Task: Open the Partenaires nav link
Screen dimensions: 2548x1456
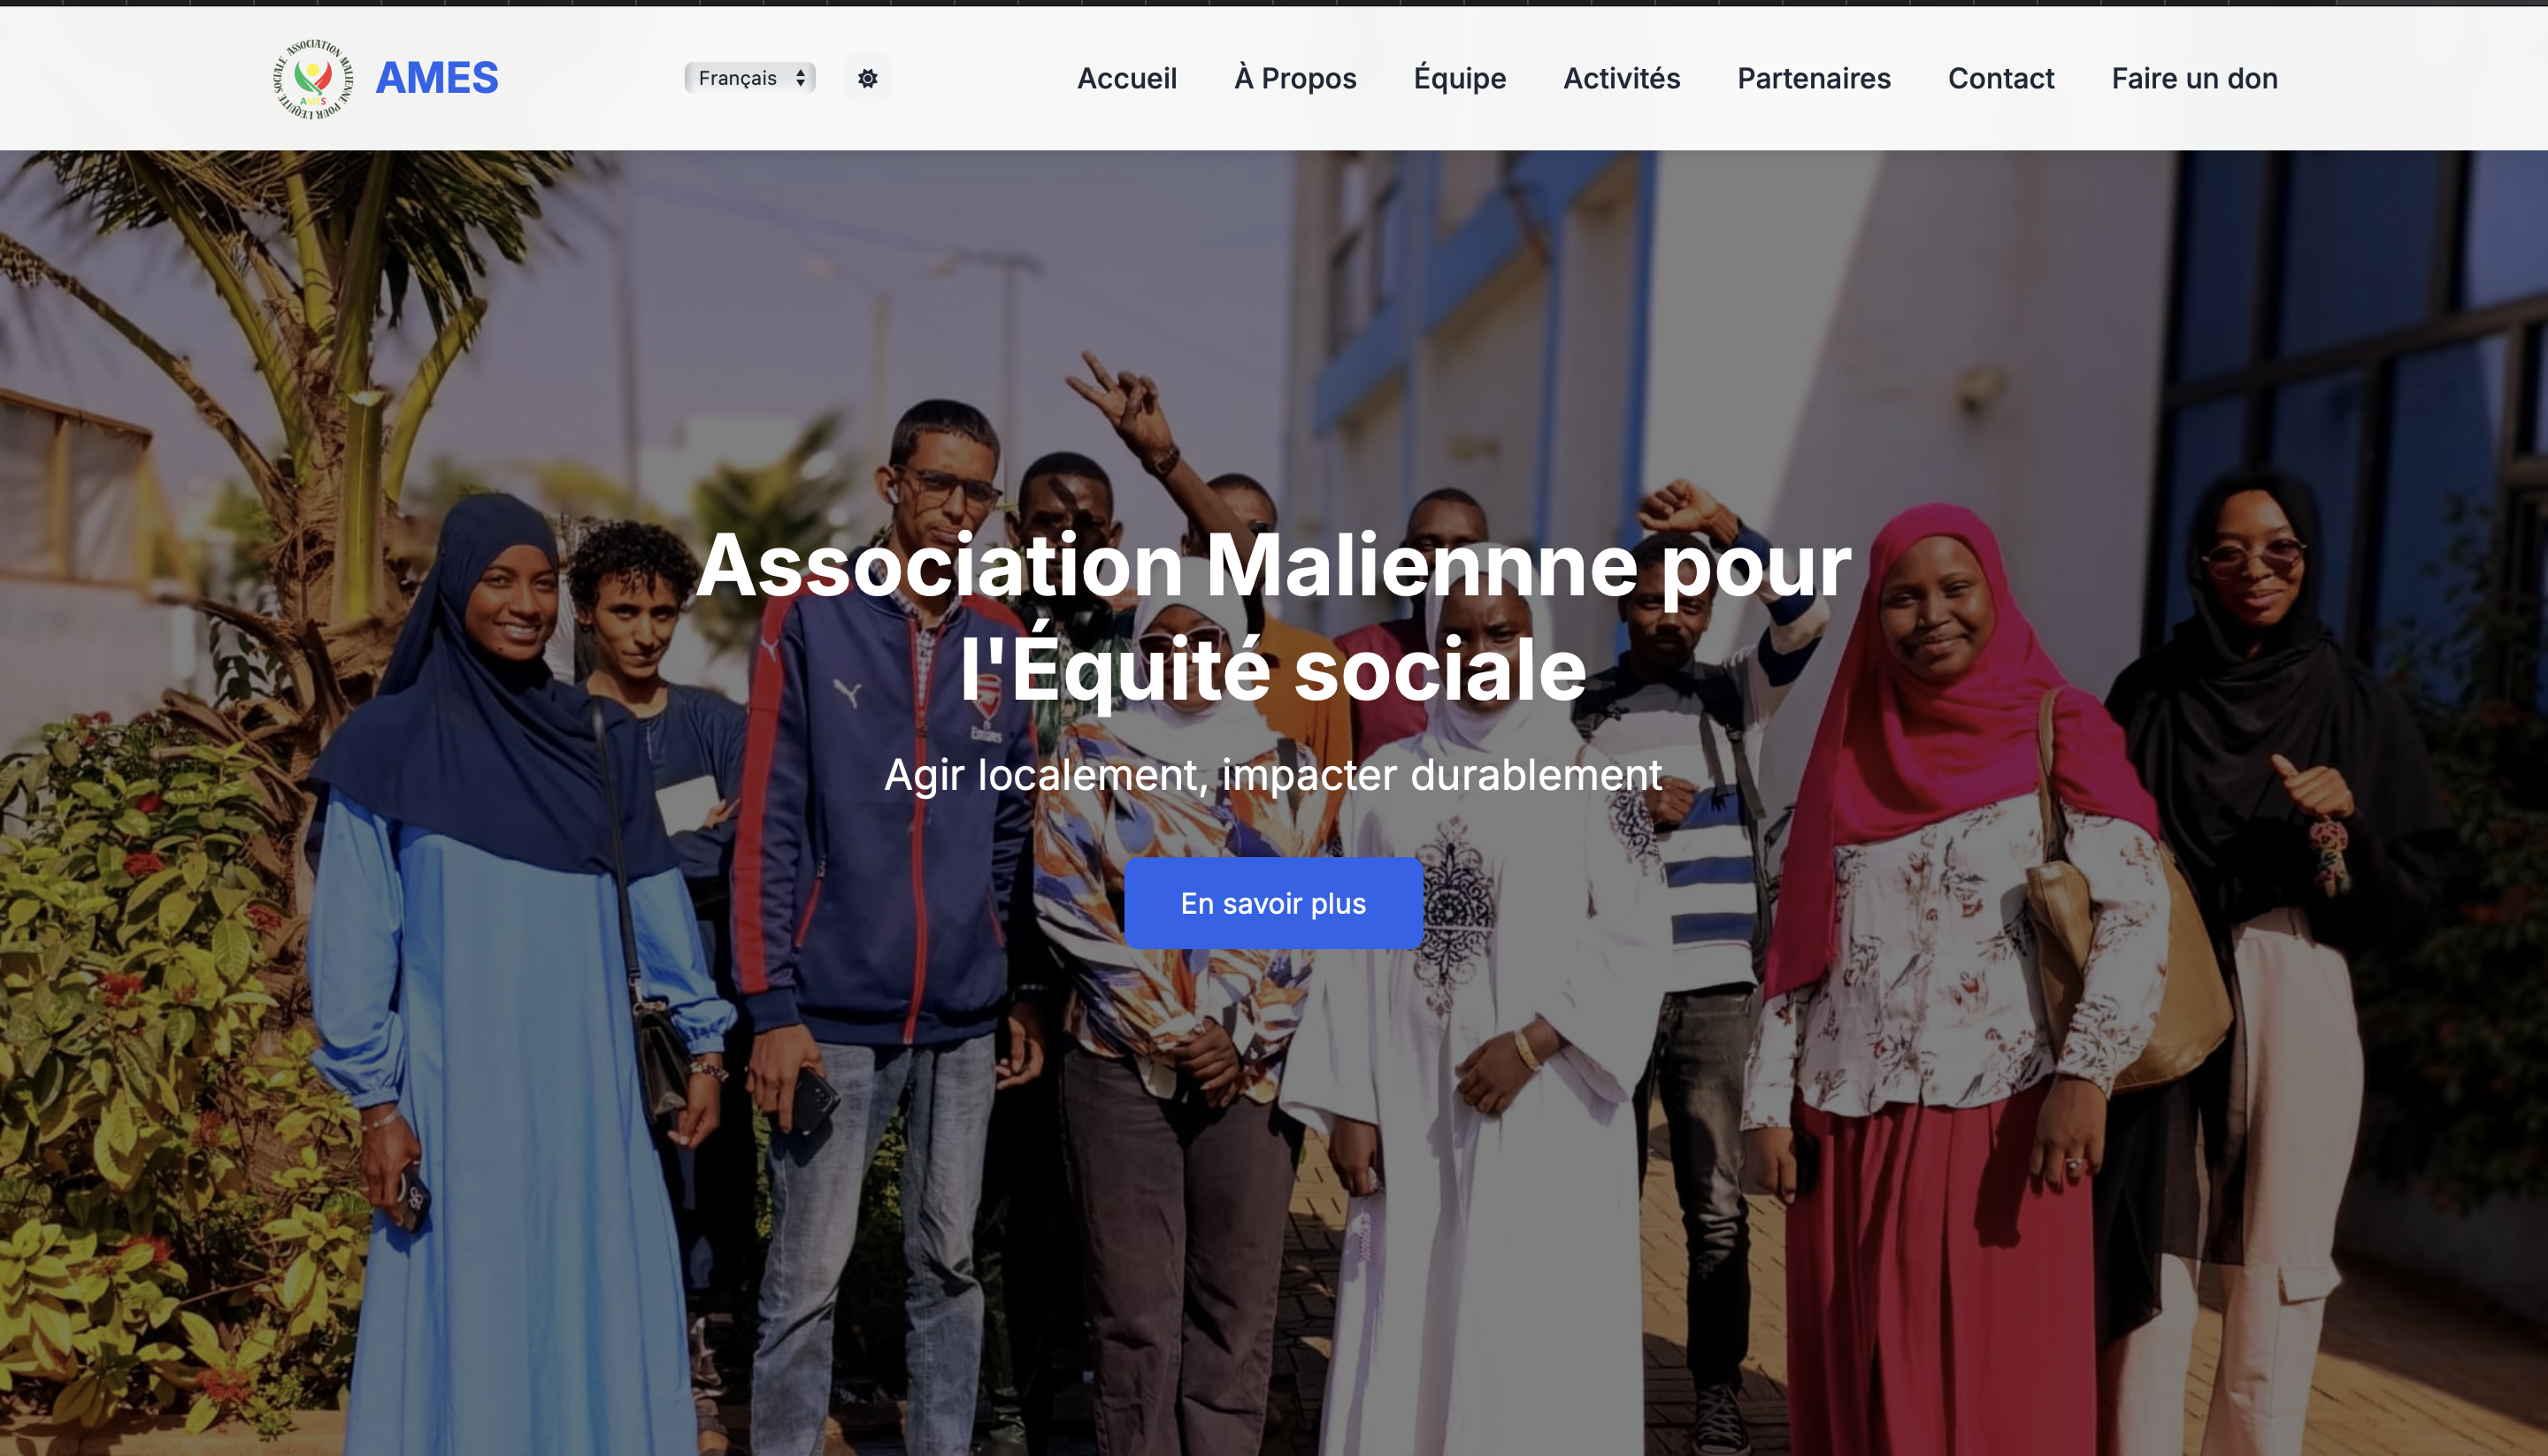Action: (x=1814, y=78)
